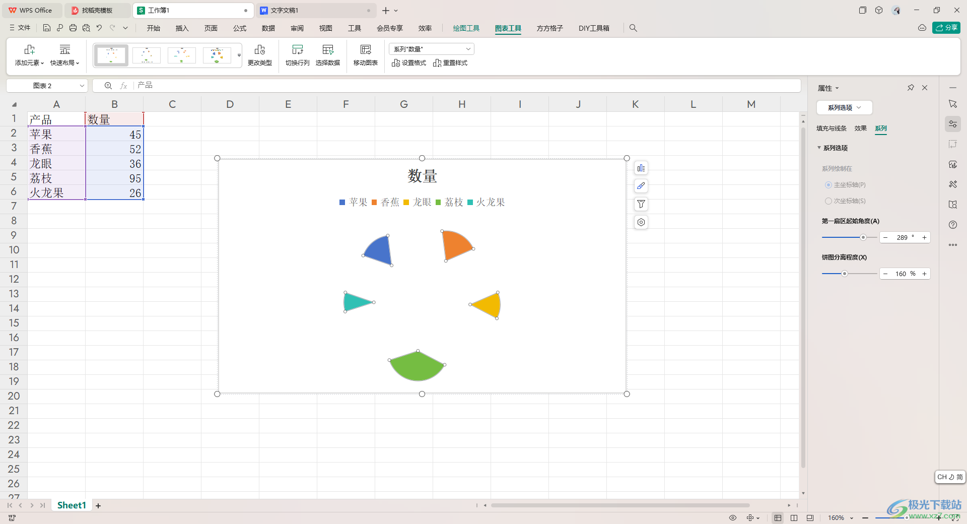Click Reset Style (重置样式) button
Viewport: 967px width, 524px height.
[450, 63]
